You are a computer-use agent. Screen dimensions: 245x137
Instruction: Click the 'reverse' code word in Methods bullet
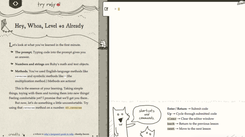click(x=21, y=76)
